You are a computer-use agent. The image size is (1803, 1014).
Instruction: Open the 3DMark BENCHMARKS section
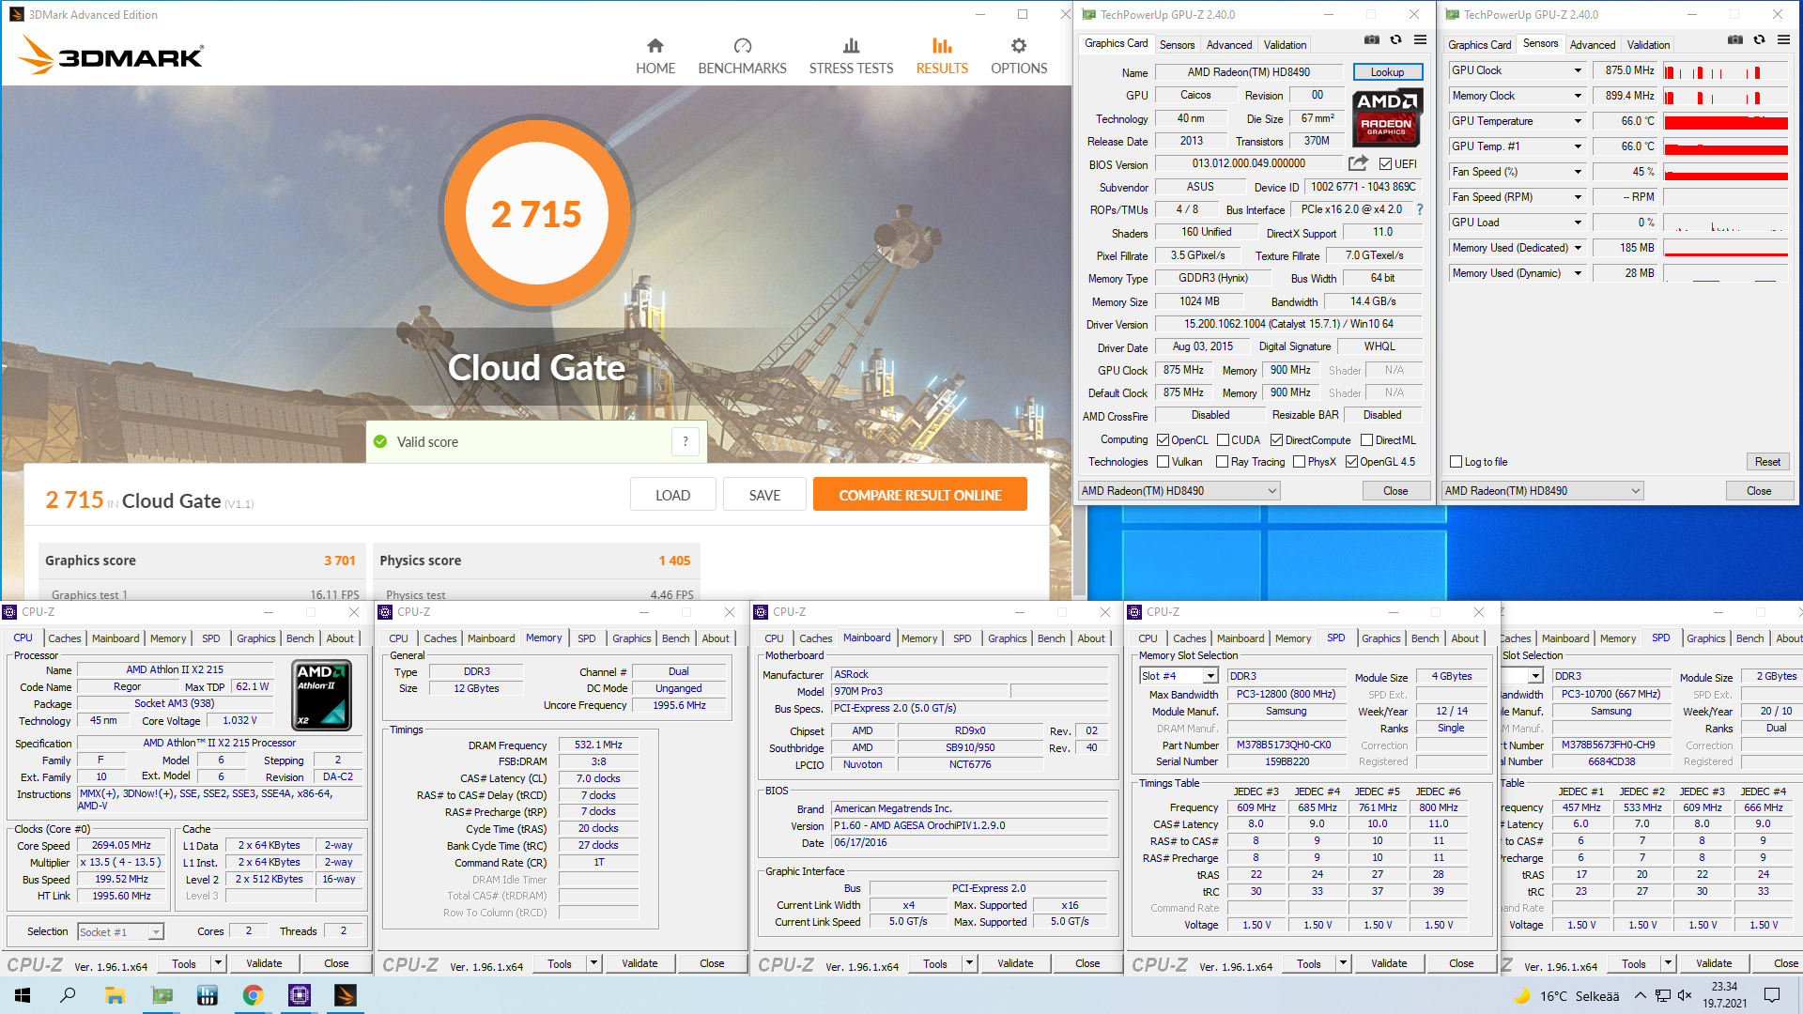click(x=742, y=56)
